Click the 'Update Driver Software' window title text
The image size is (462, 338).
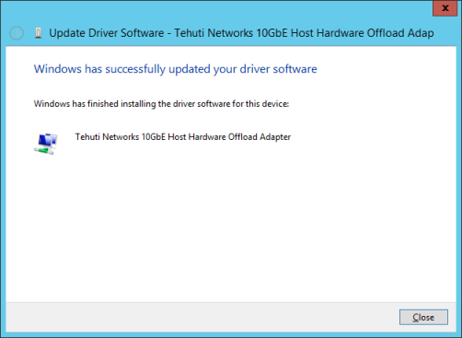(241, 33)
